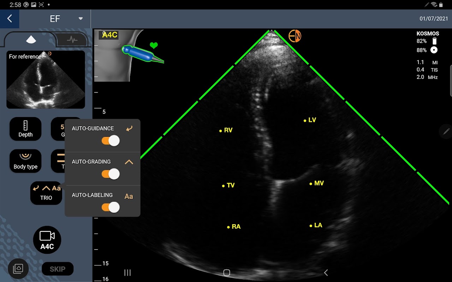Select the MV label

point(317,183)
